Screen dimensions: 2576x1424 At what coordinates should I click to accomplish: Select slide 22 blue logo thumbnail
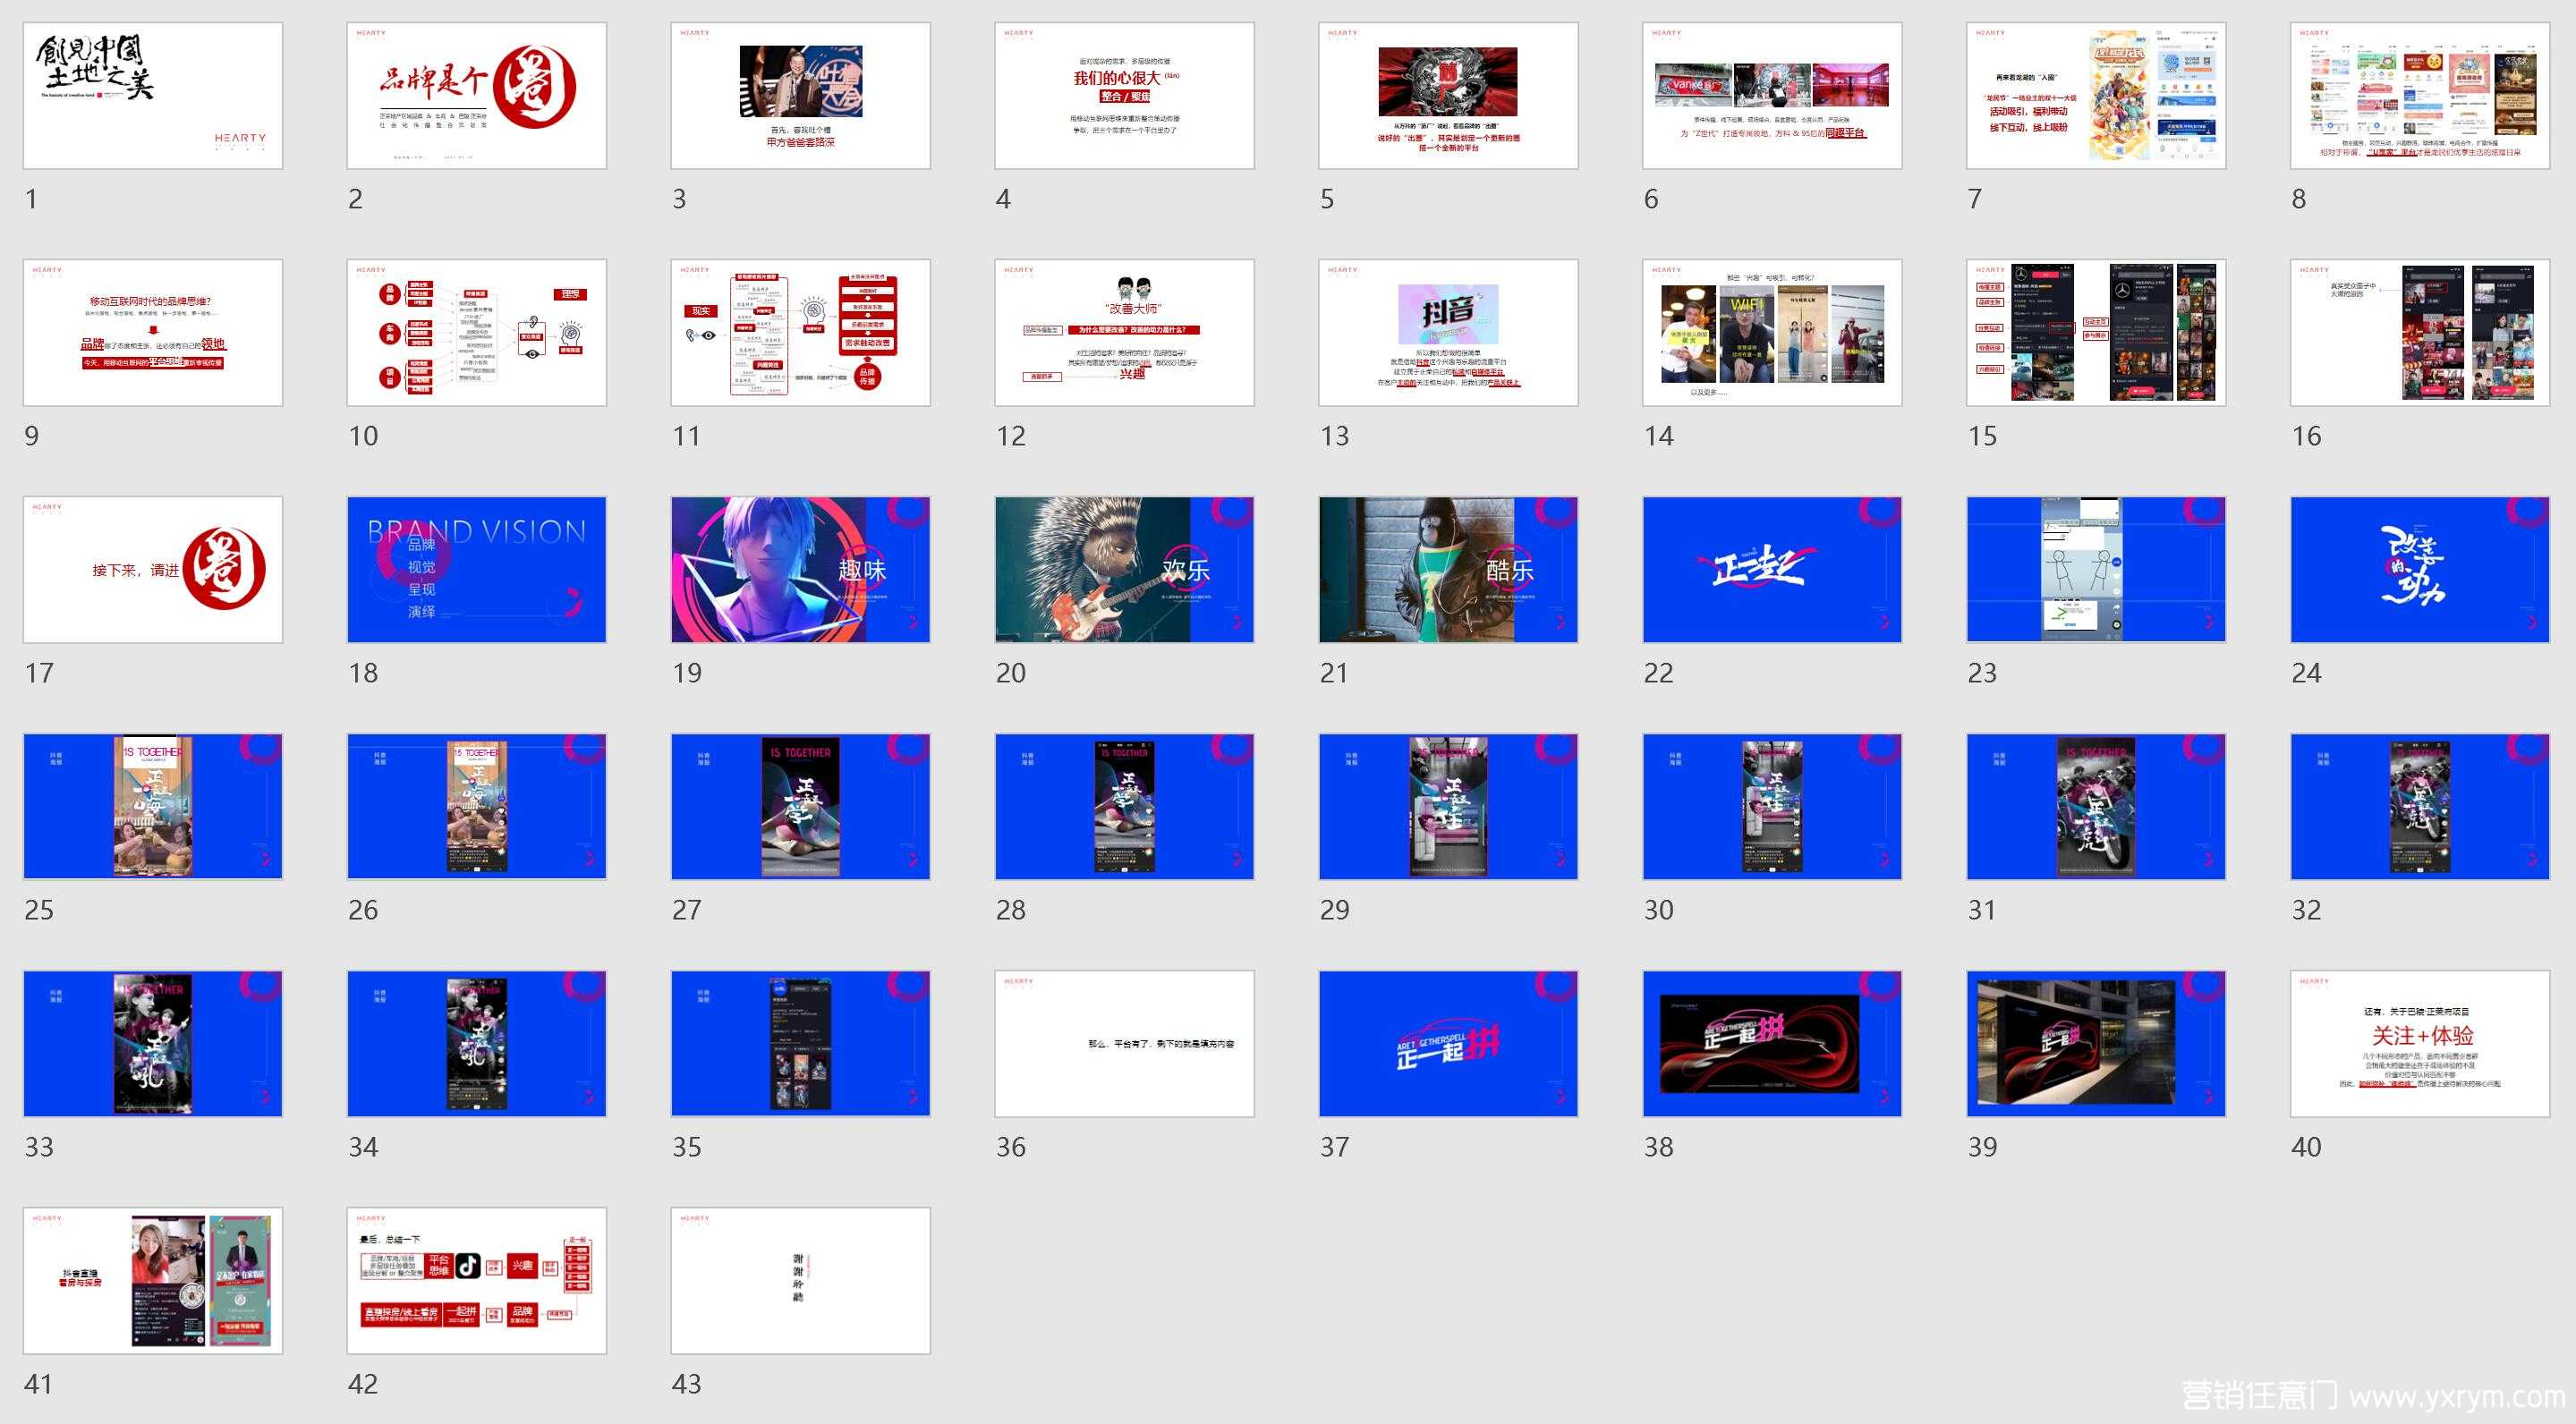(x=1772, y=570)
